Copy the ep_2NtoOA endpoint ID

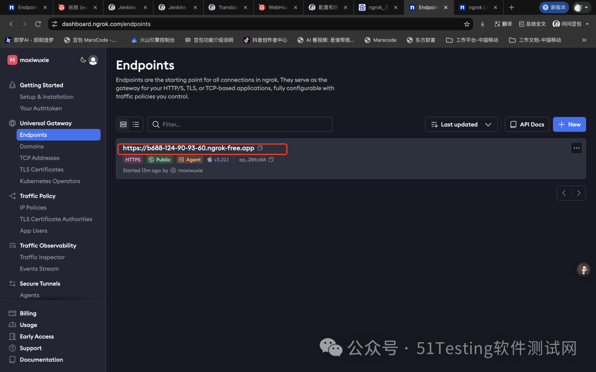pyautogui.click(x=271, y=160)
